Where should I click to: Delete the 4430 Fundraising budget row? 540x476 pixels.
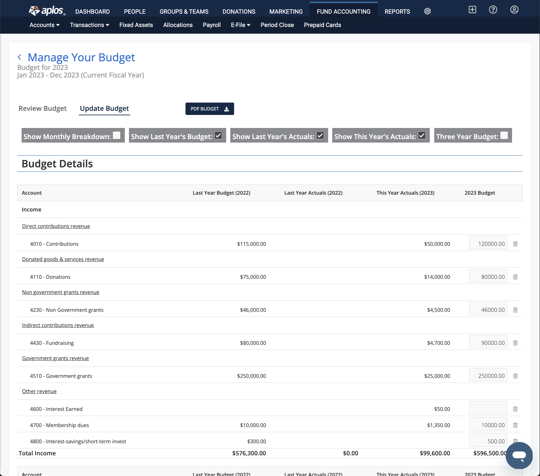pos(515,343)
